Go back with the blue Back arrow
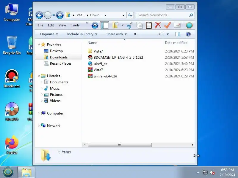The height and width of the screenshot is (178, 238). coord(39,15)
